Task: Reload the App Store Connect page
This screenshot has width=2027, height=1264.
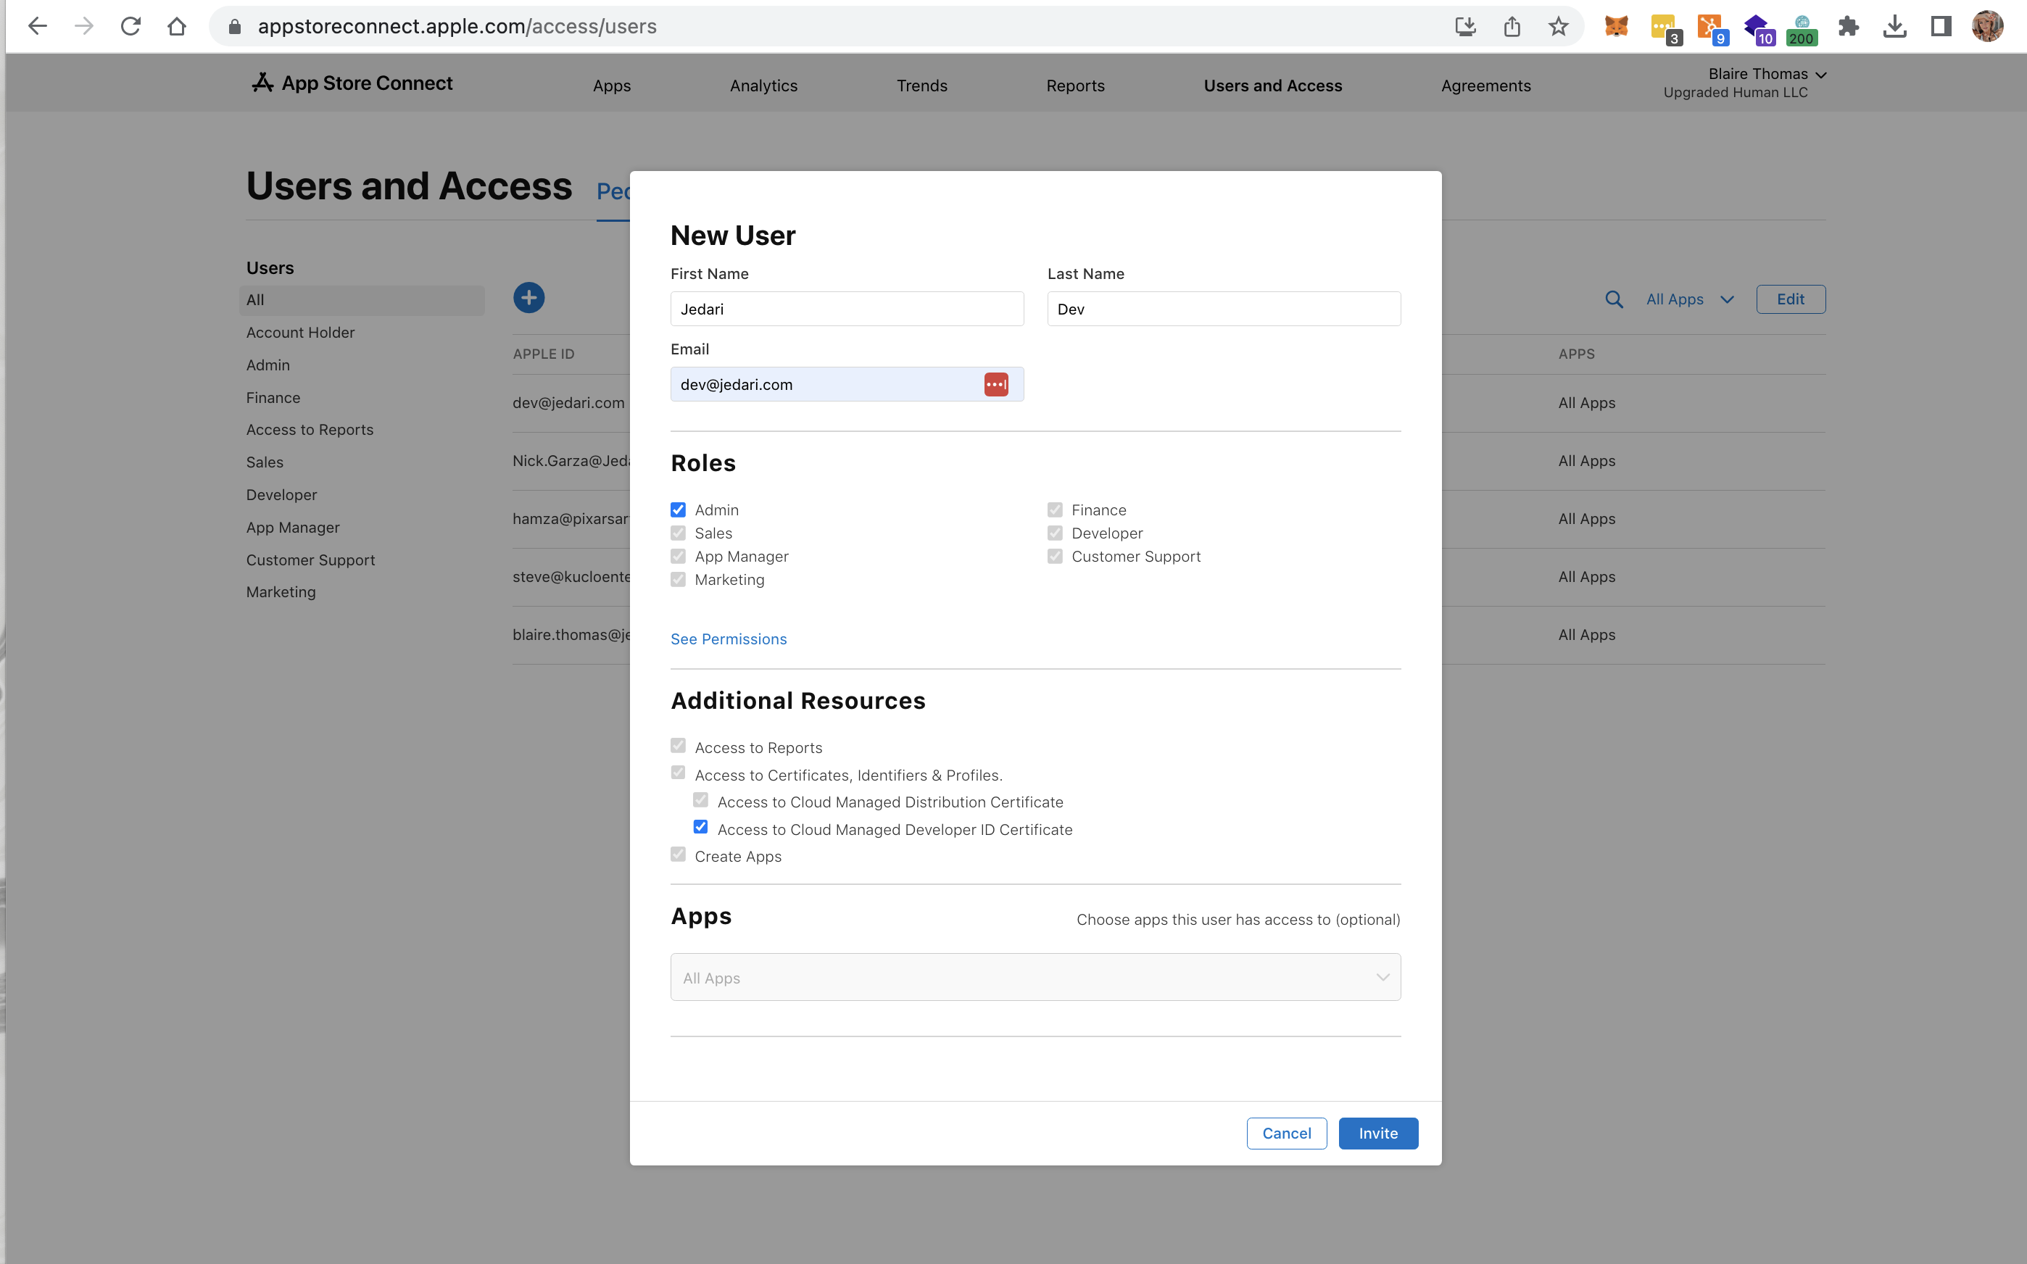Action: pos(130,26)
